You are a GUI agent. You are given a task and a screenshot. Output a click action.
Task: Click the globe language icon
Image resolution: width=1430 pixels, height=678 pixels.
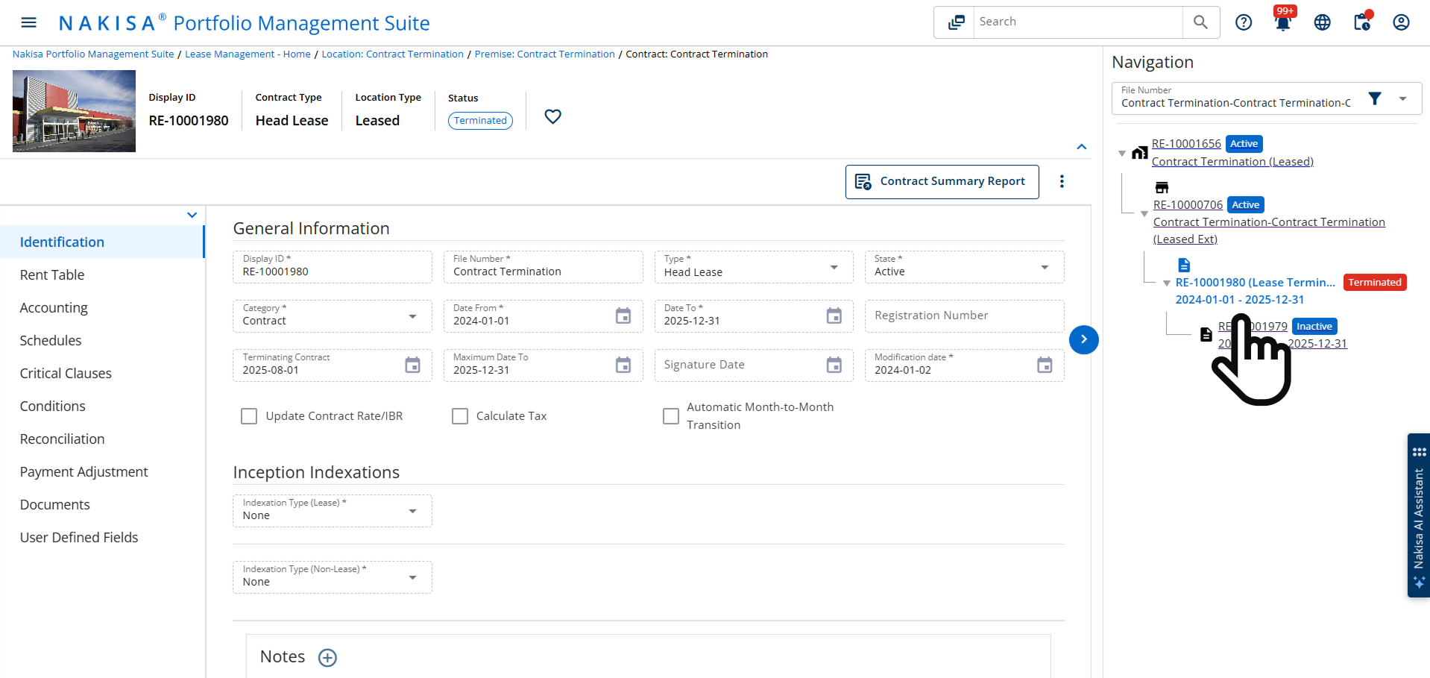[x=1322, y=22]
